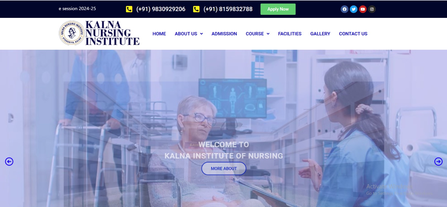Click the More About button
This screenshot has width=447, height=207.
224,168
